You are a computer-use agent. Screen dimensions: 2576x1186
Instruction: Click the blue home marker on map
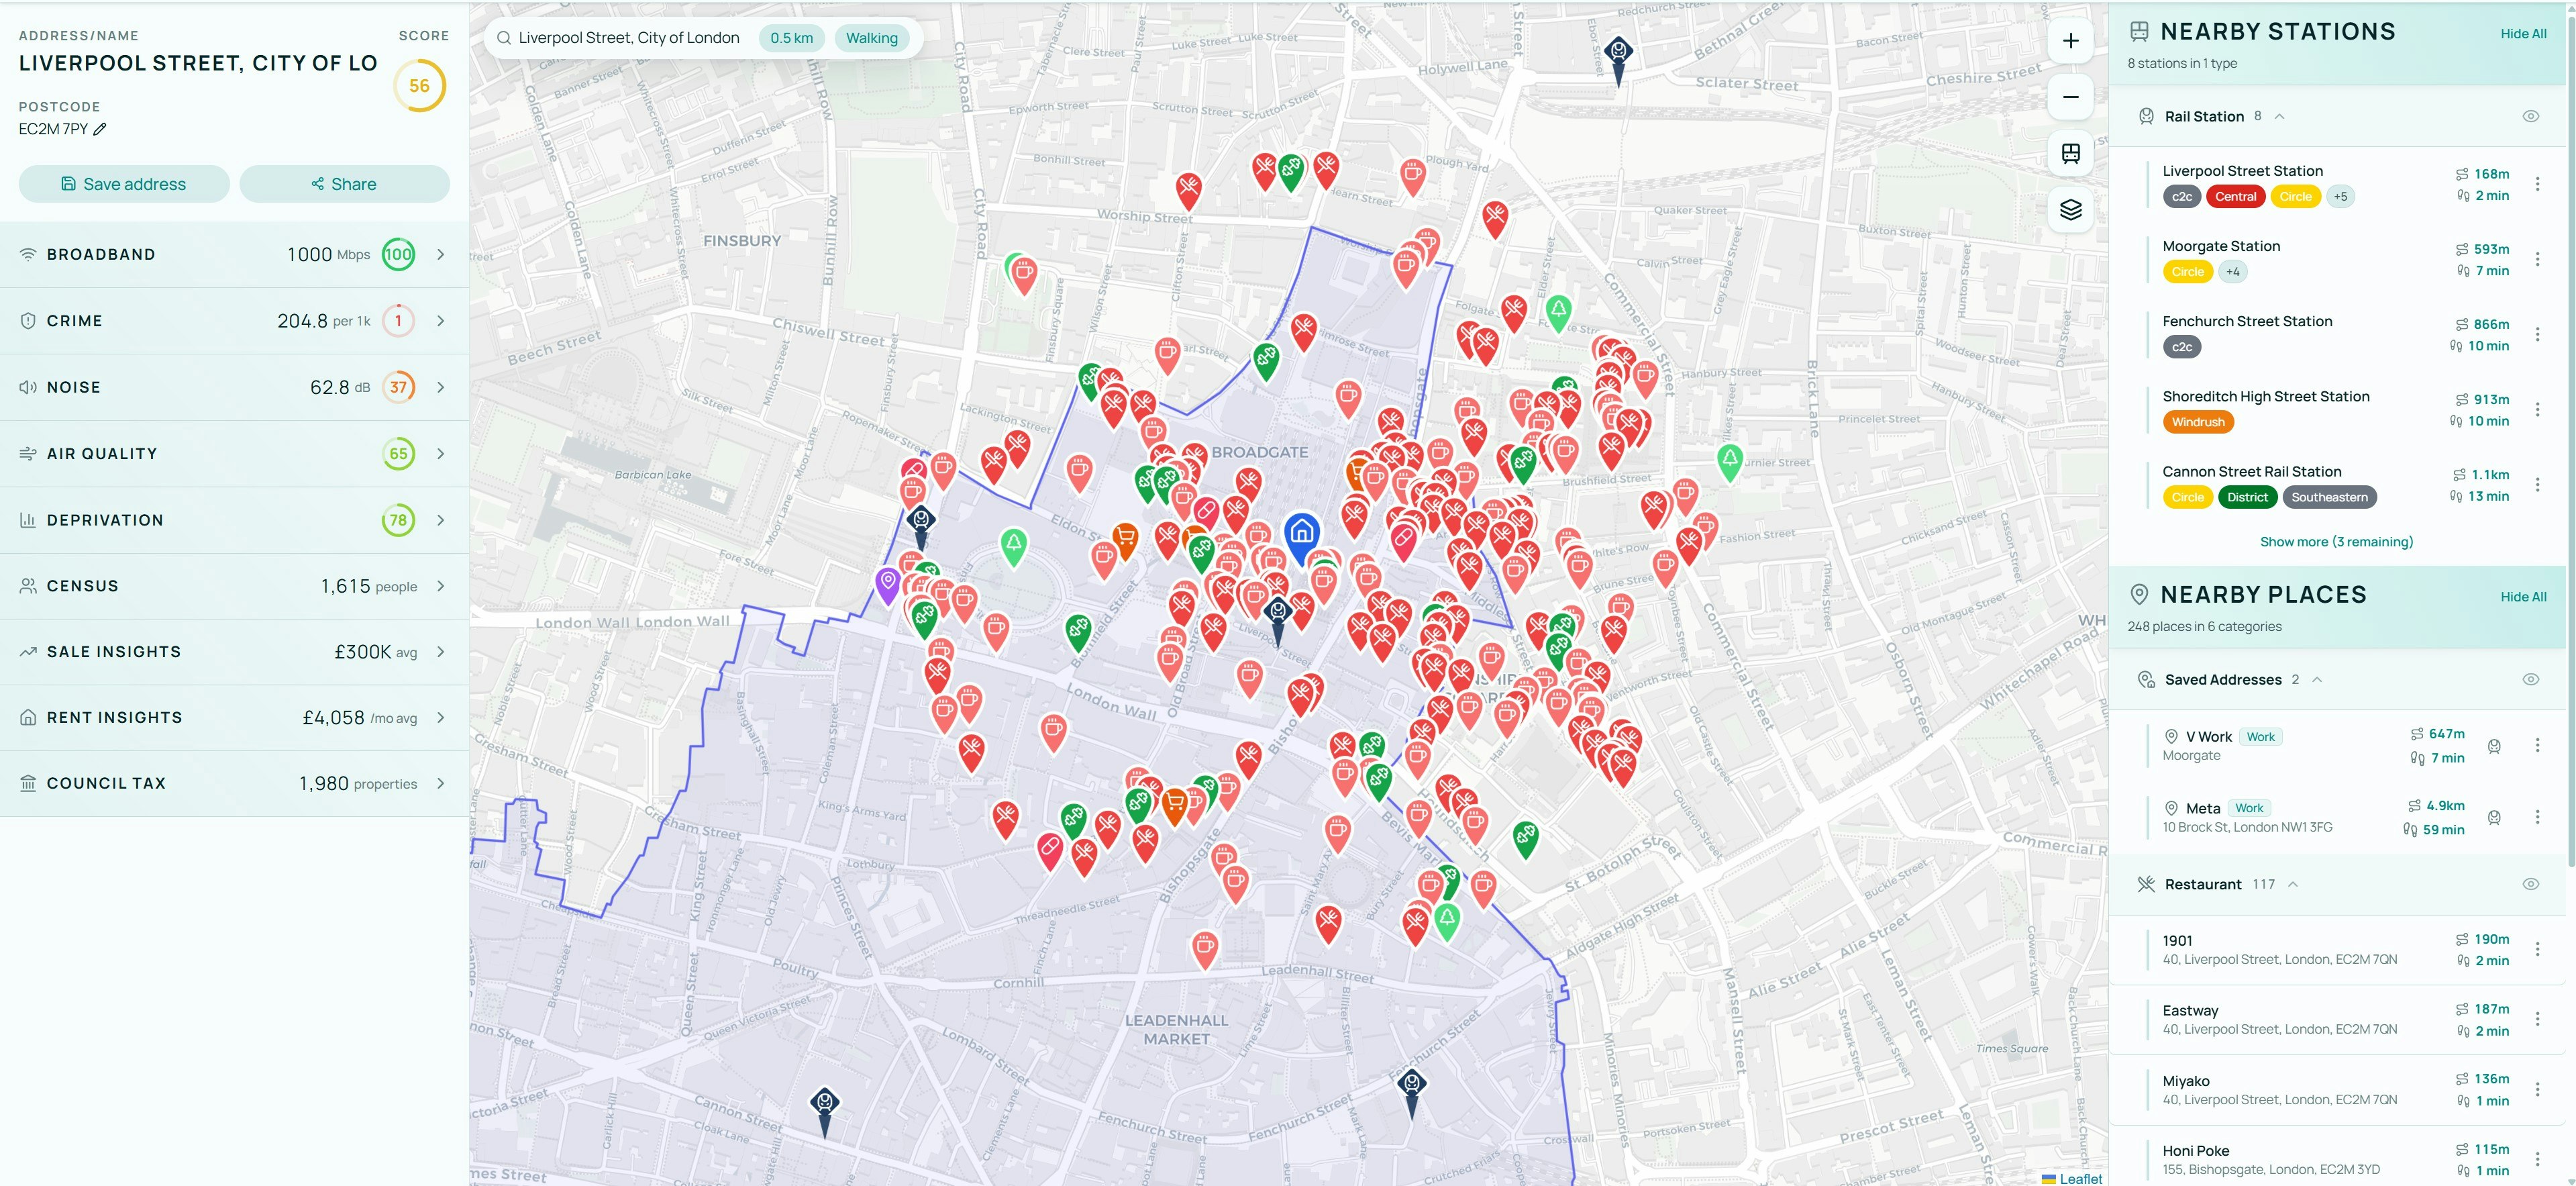point(1301,536)
